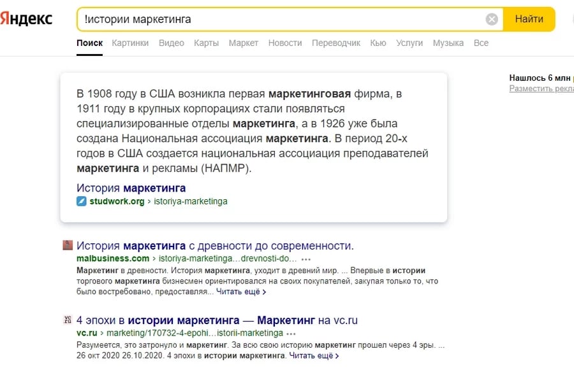Click the Найти search button
The width and height of the screenshot is (574, 375).
[x=529, y=19]
